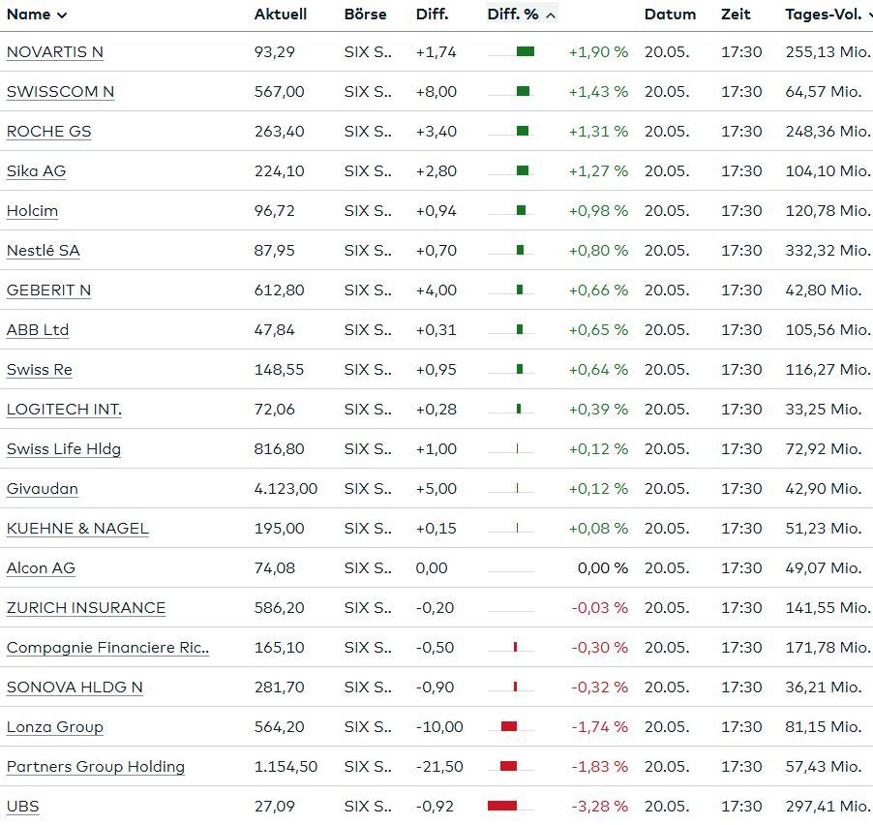Viewport: 873px width, 825px height.
Task: Click the green bar for SWISSCOM N
Action: pyautogui.click(x=524, y=91)
